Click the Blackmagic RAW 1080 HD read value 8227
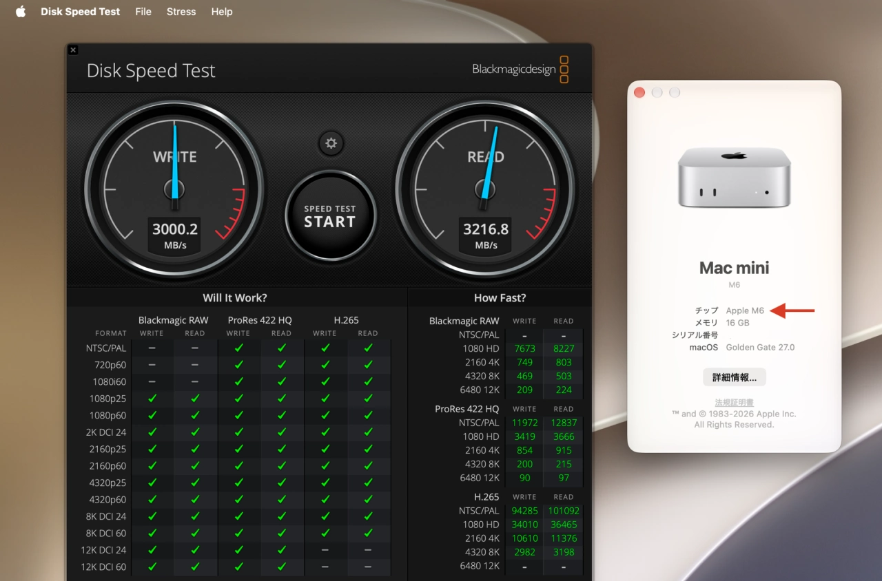The width and height of the screenshot is (882, 581). click(563, 348)
